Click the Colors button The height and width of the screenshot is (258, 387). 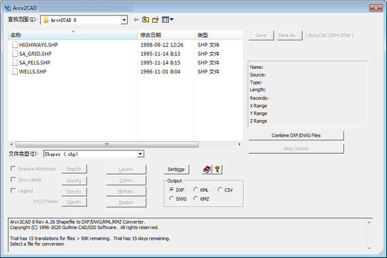tap(126, 181)
